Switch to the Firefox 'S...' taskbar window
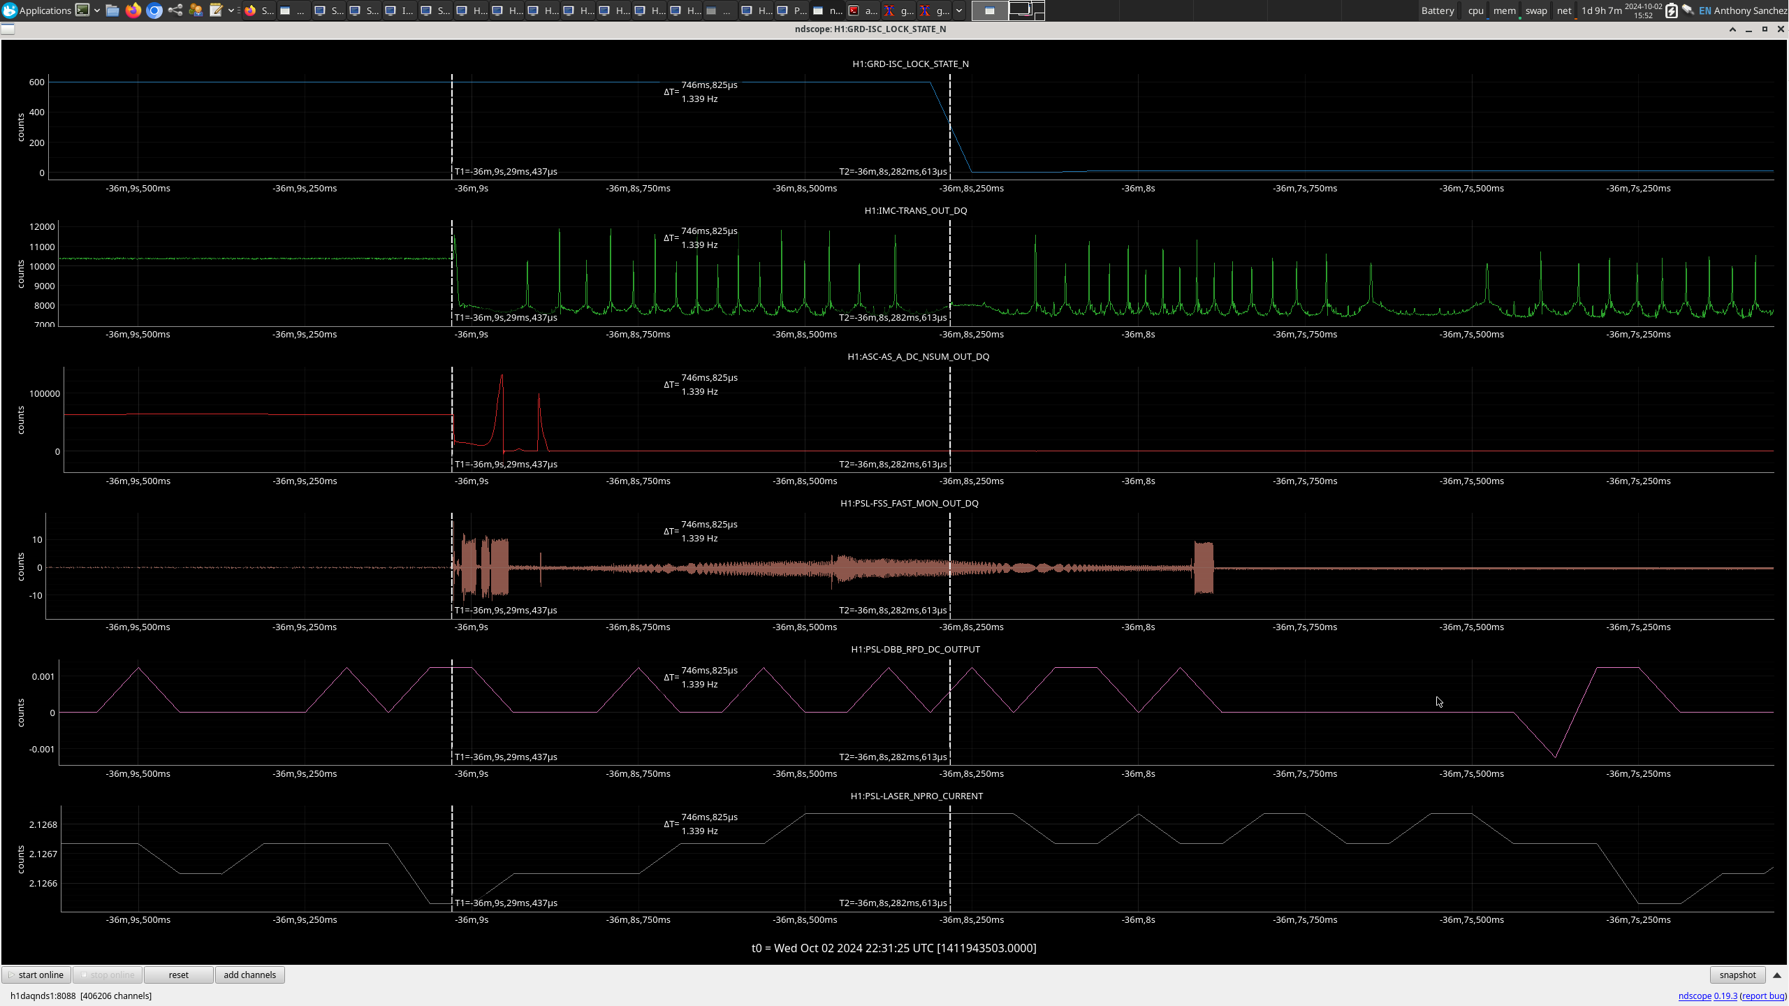Image resolution: width=1789 pixels, height=1006 pixels. point(259,10)
